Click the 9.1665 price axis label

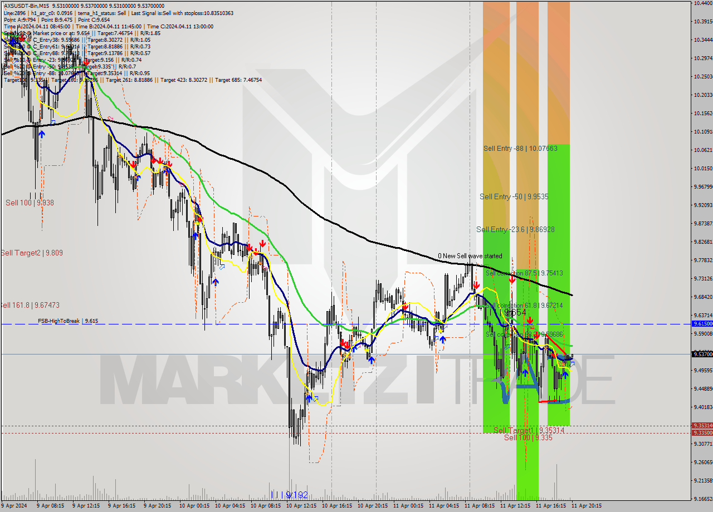tap(703, 499)
